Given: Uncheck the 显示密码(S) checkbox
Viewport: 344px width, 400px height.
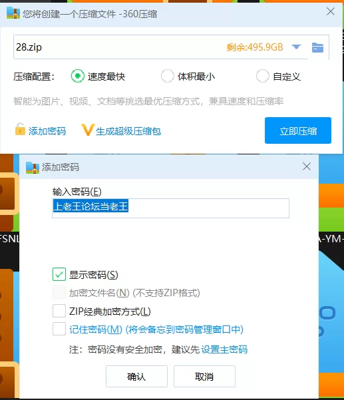Looking at the screenshot, I should 59,274.
